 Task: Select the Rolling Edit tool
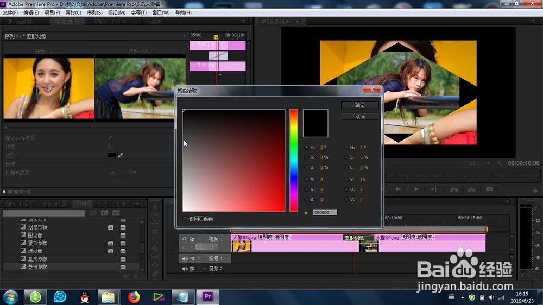click(x=155, y=232)
